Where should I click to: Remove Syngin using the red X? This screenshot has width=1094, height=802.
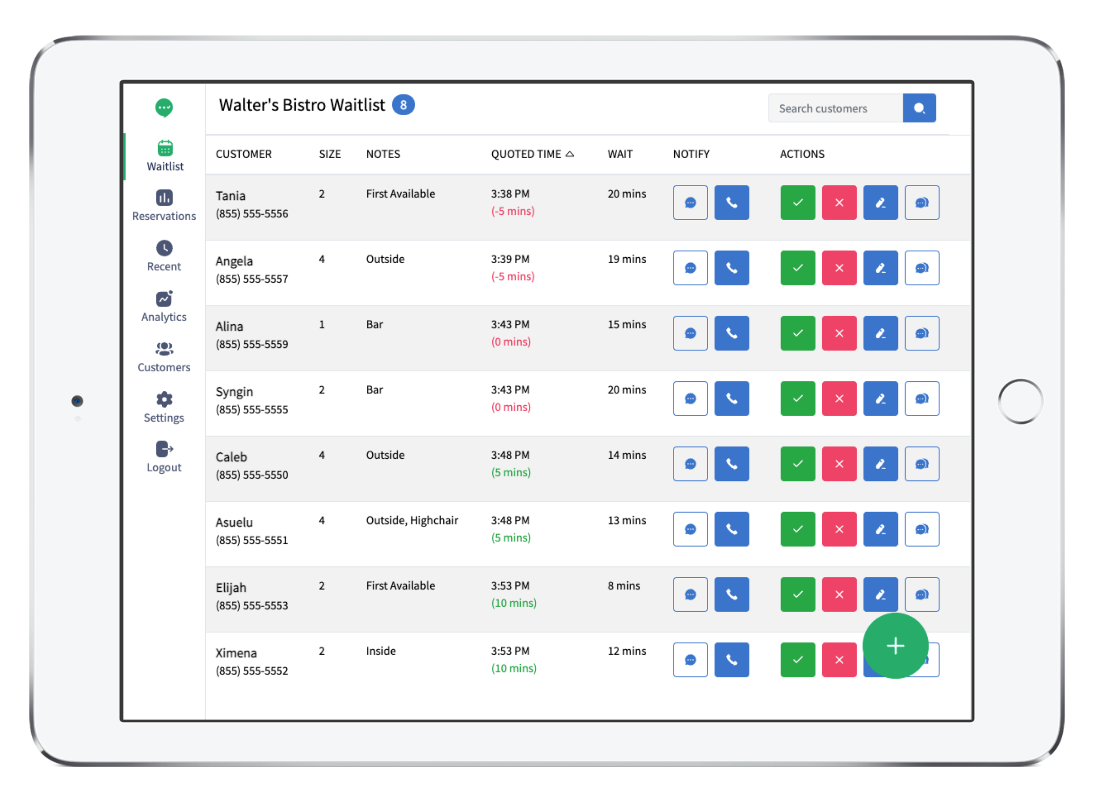point(839,398)
